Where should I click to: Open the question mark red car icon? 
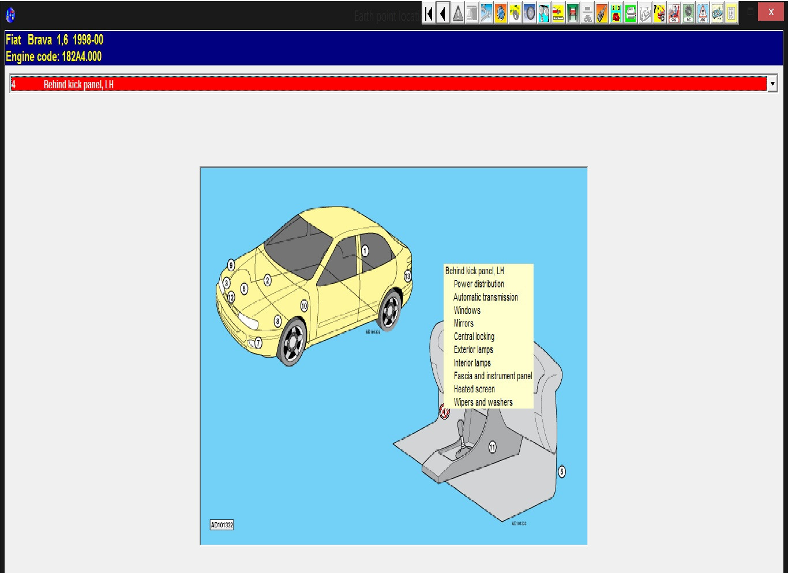coord(659,13)
